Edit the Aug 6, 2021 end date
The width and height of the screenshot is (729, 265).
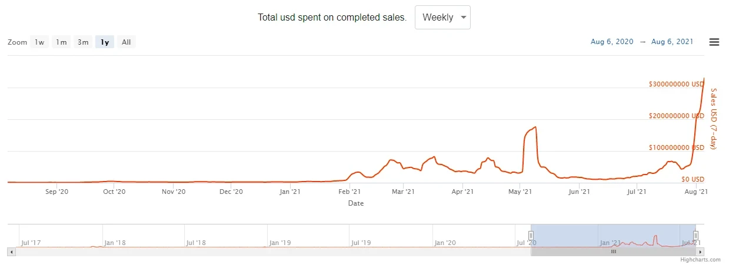point(672,42)
